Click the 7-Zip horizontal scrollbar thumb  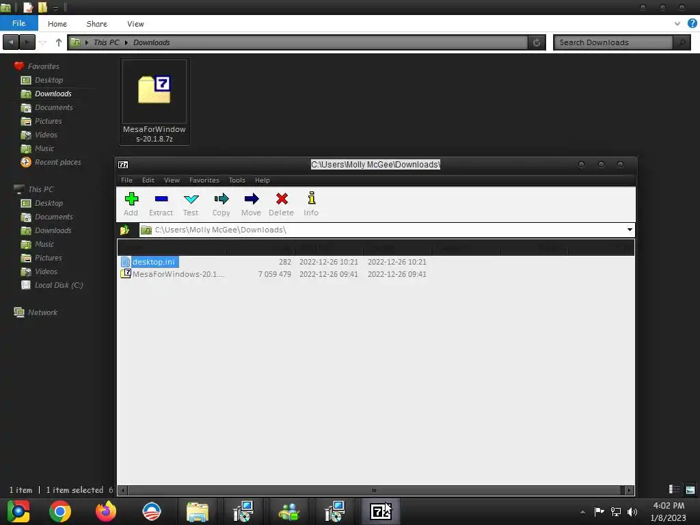(x=374, y=490)
